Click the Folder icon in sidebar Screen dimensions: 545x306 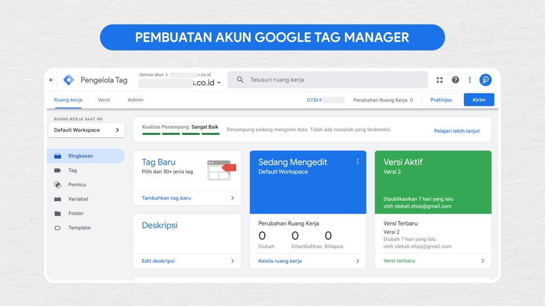click(x=58, y=214)
